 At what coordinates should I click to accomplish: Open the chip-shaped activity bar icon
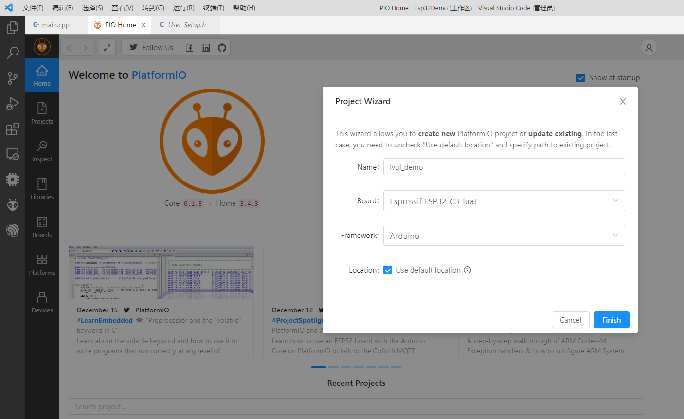click(x=13, y=180)
